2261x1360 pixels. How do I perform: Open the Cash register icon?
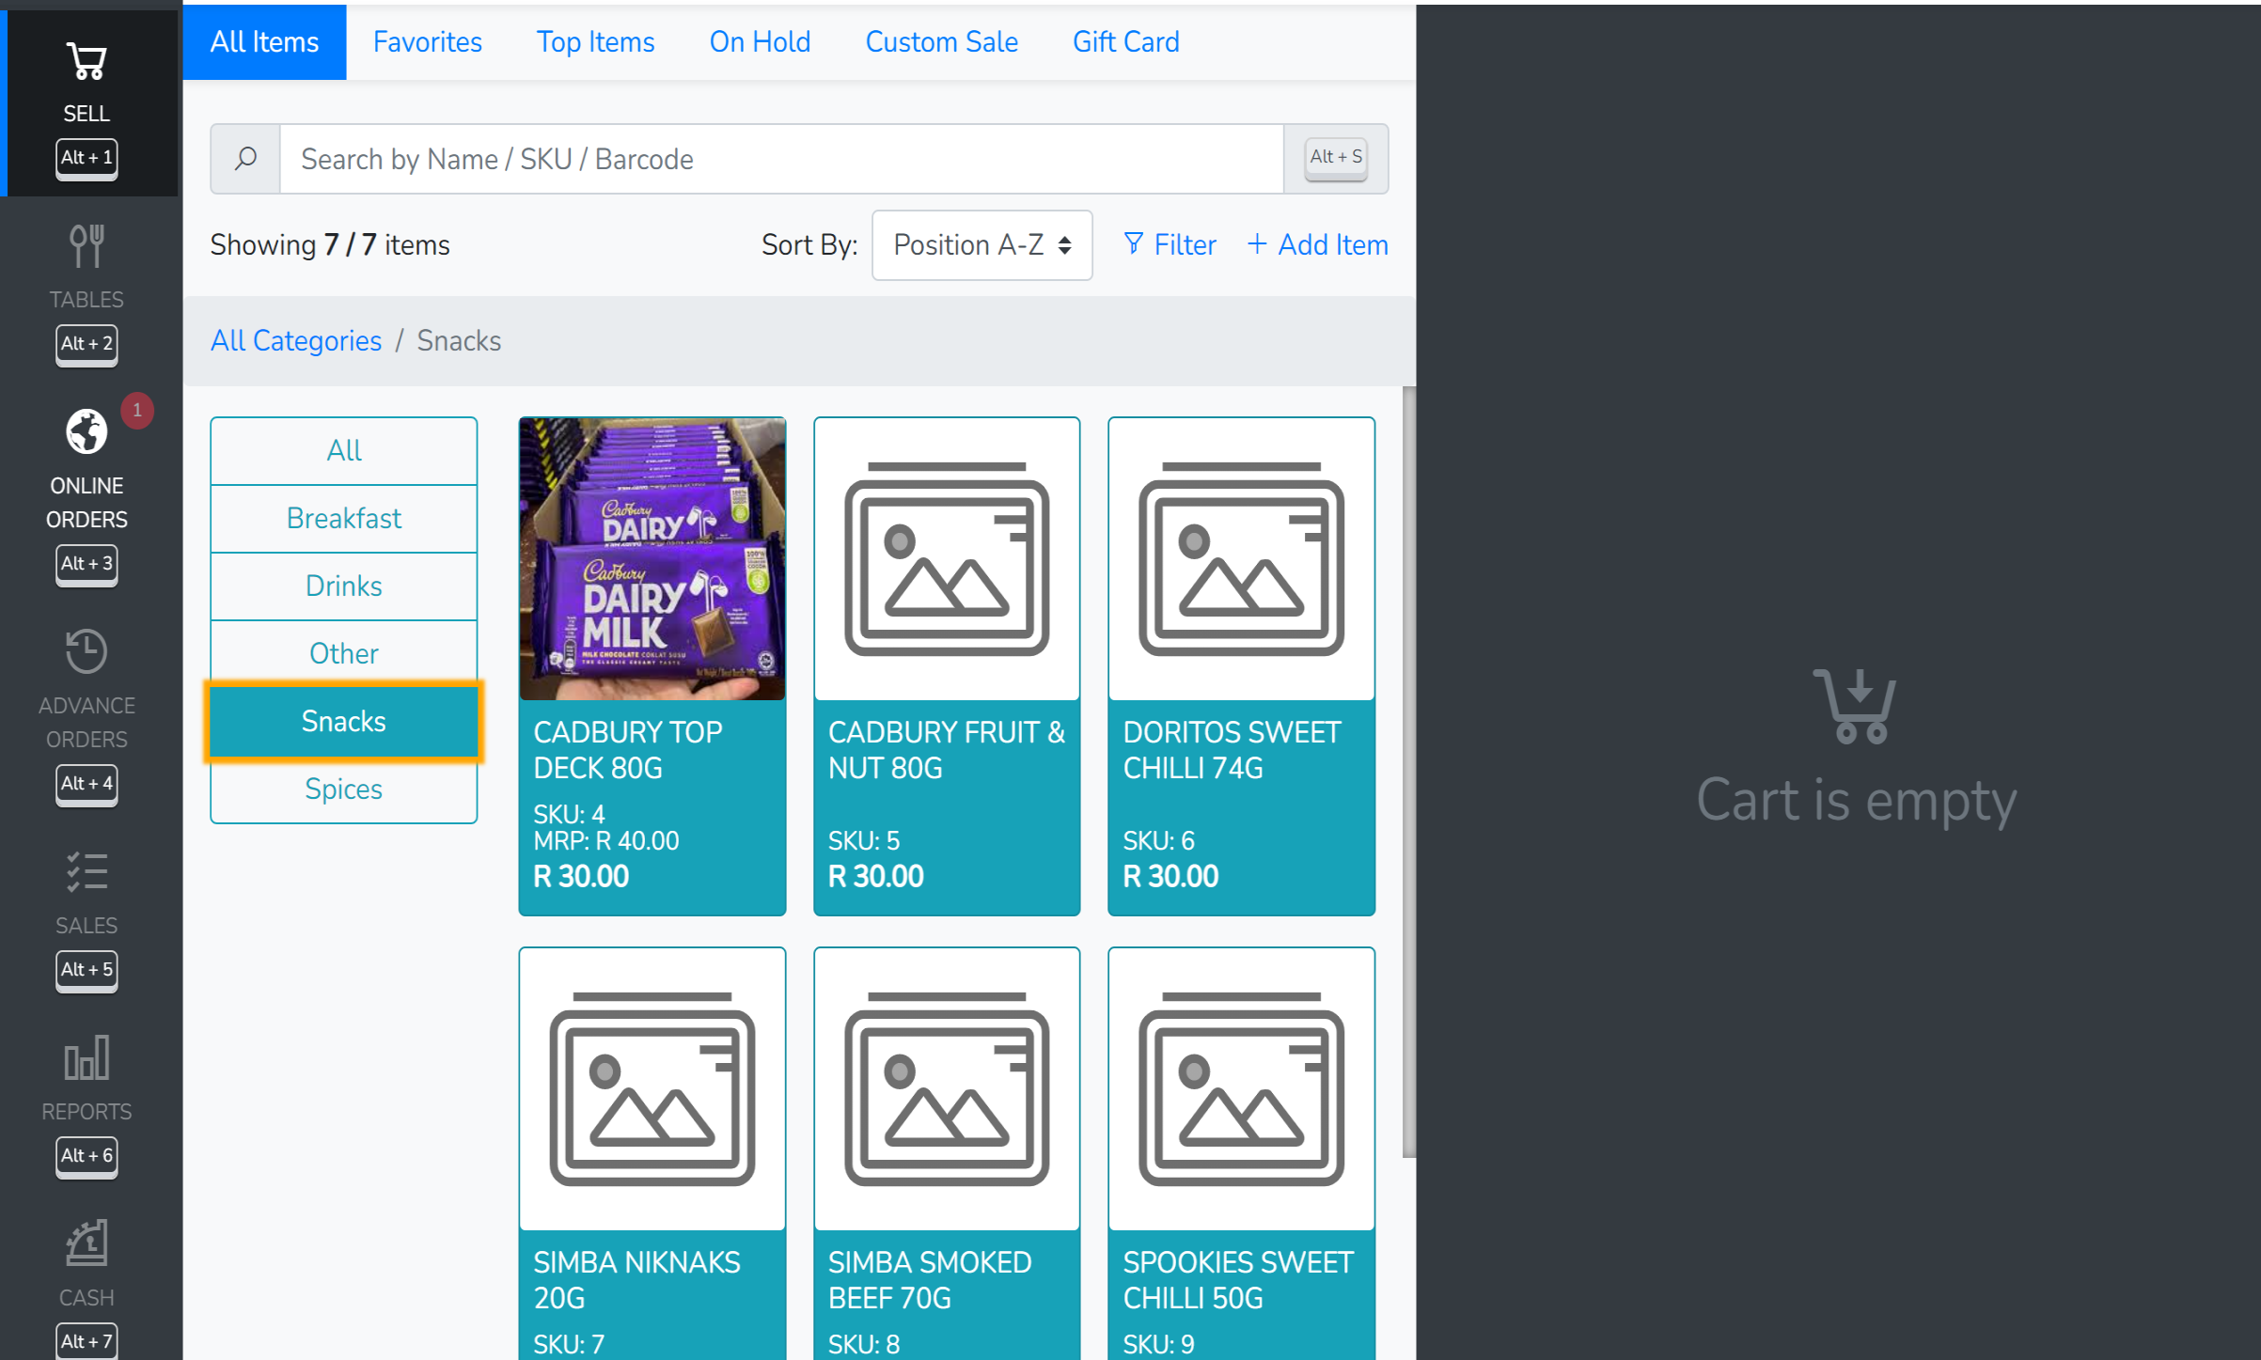pyautogui.click(x=86, y=1243)
